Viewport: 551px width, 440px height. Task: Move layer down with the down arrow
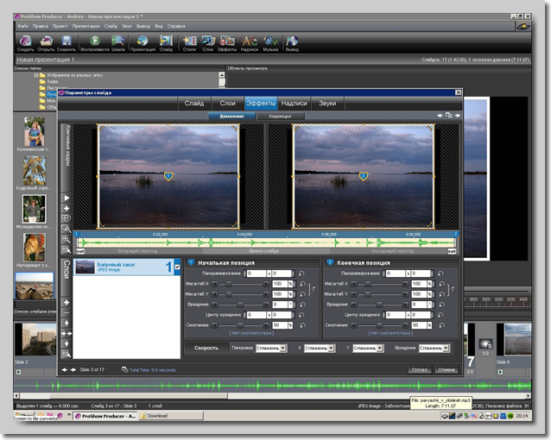pyautogui.click(x=66, y=343)
